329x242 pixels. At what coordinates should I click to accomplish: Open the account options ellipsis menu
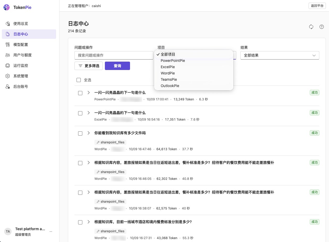click(51, 232)
